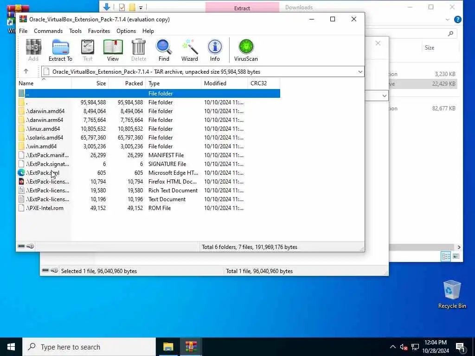Click the key icon in WinRAR status bar
Screen dimensions: 475x356
pos(30,246)
